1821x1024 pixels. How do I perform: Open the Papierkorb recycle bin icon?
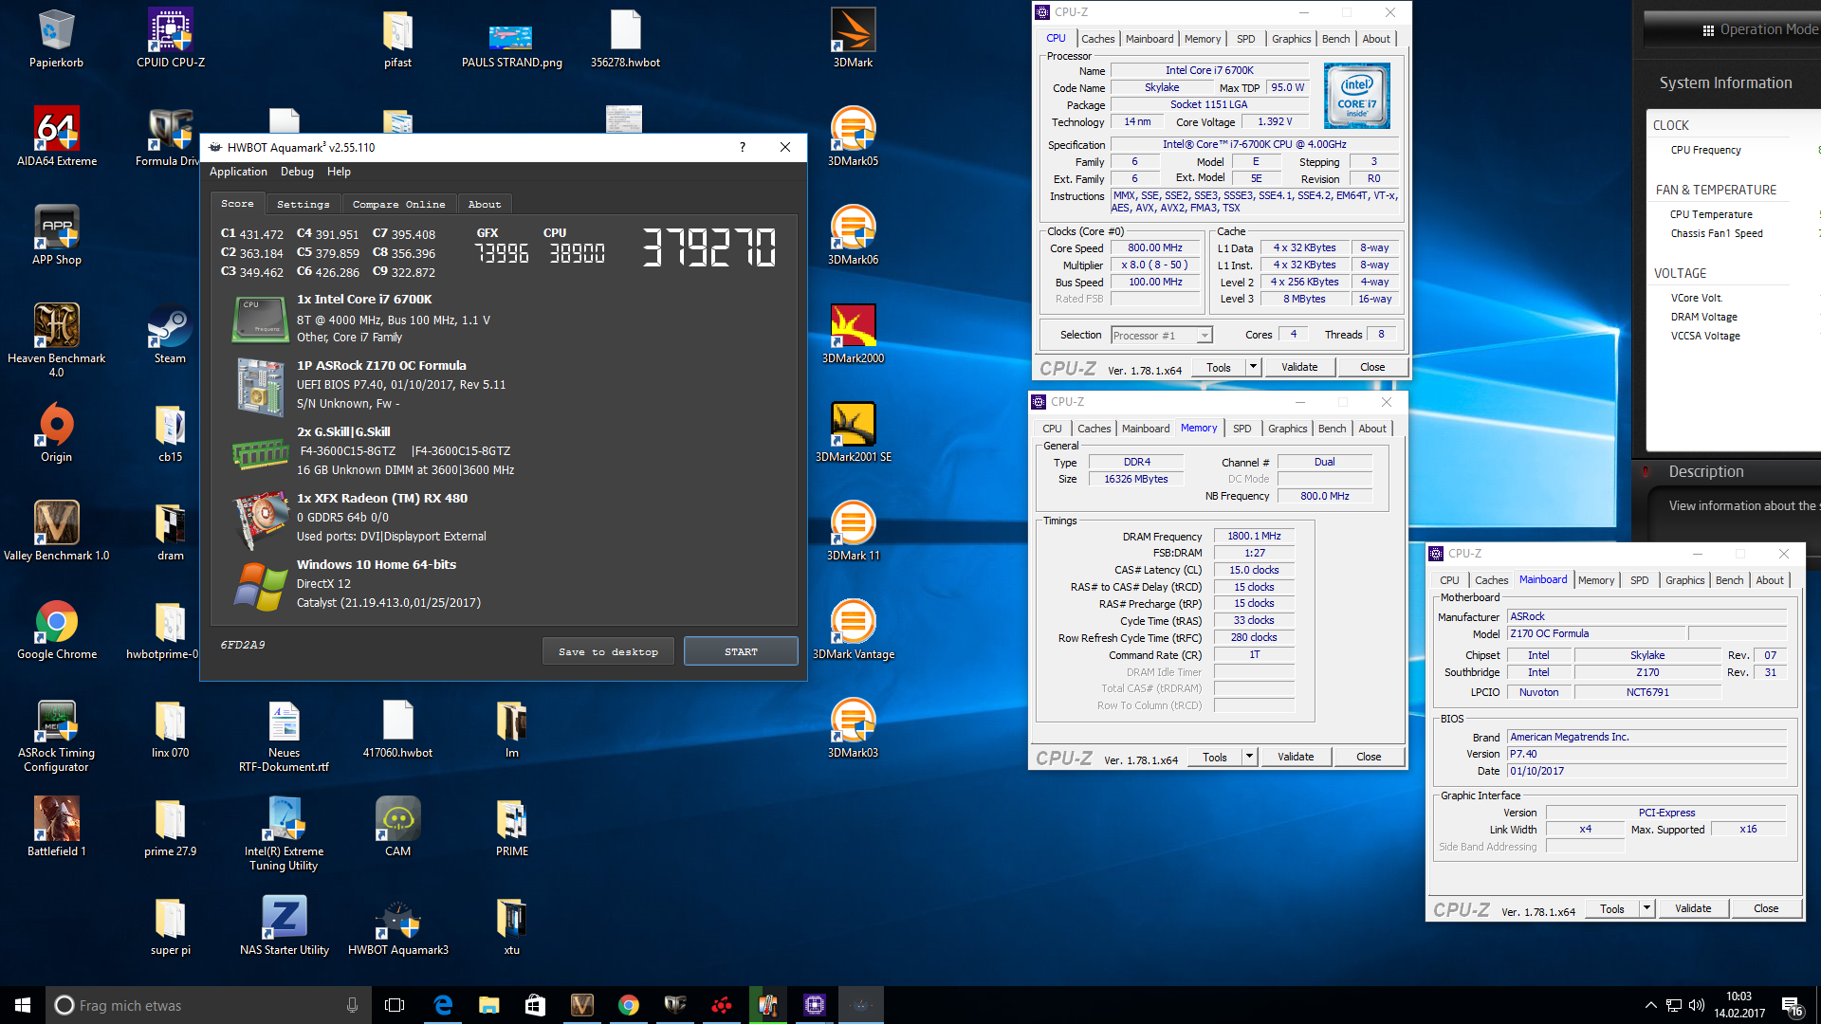pos(56,39)
